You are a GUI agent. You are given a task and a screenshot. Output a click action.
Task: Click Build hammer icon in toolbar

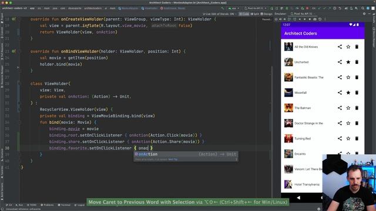click(222, 8)
